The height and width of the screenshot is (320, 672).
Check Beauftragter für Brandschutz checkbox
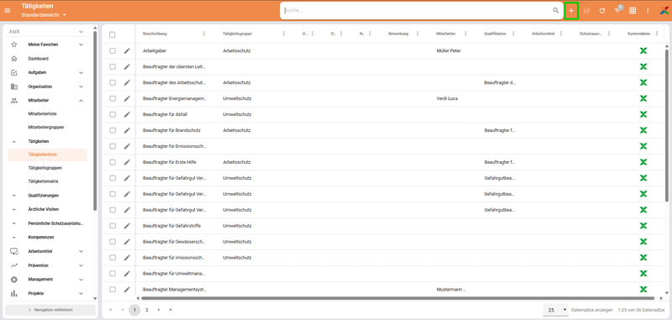pos(113,130)
